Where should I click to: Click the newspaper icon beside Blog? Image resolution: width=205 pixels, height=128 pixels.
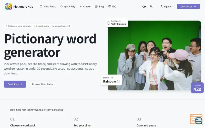point(96,6)
